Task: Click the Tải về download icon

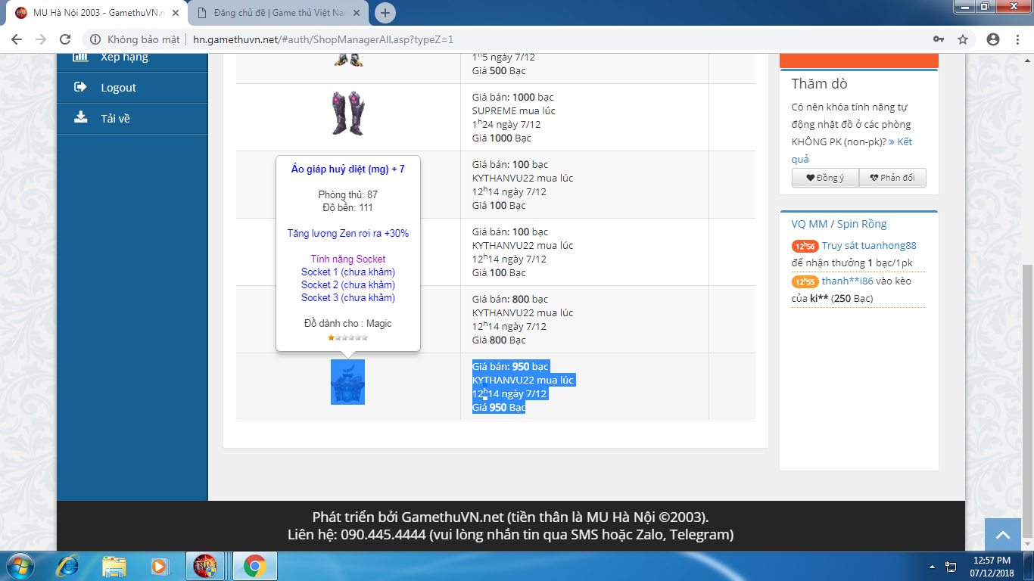Action: (80, 117)
